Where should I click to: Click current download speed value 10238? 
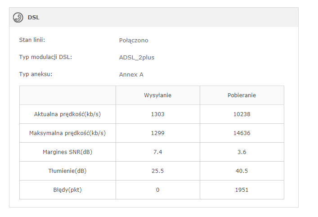click(x=242, y=114)
